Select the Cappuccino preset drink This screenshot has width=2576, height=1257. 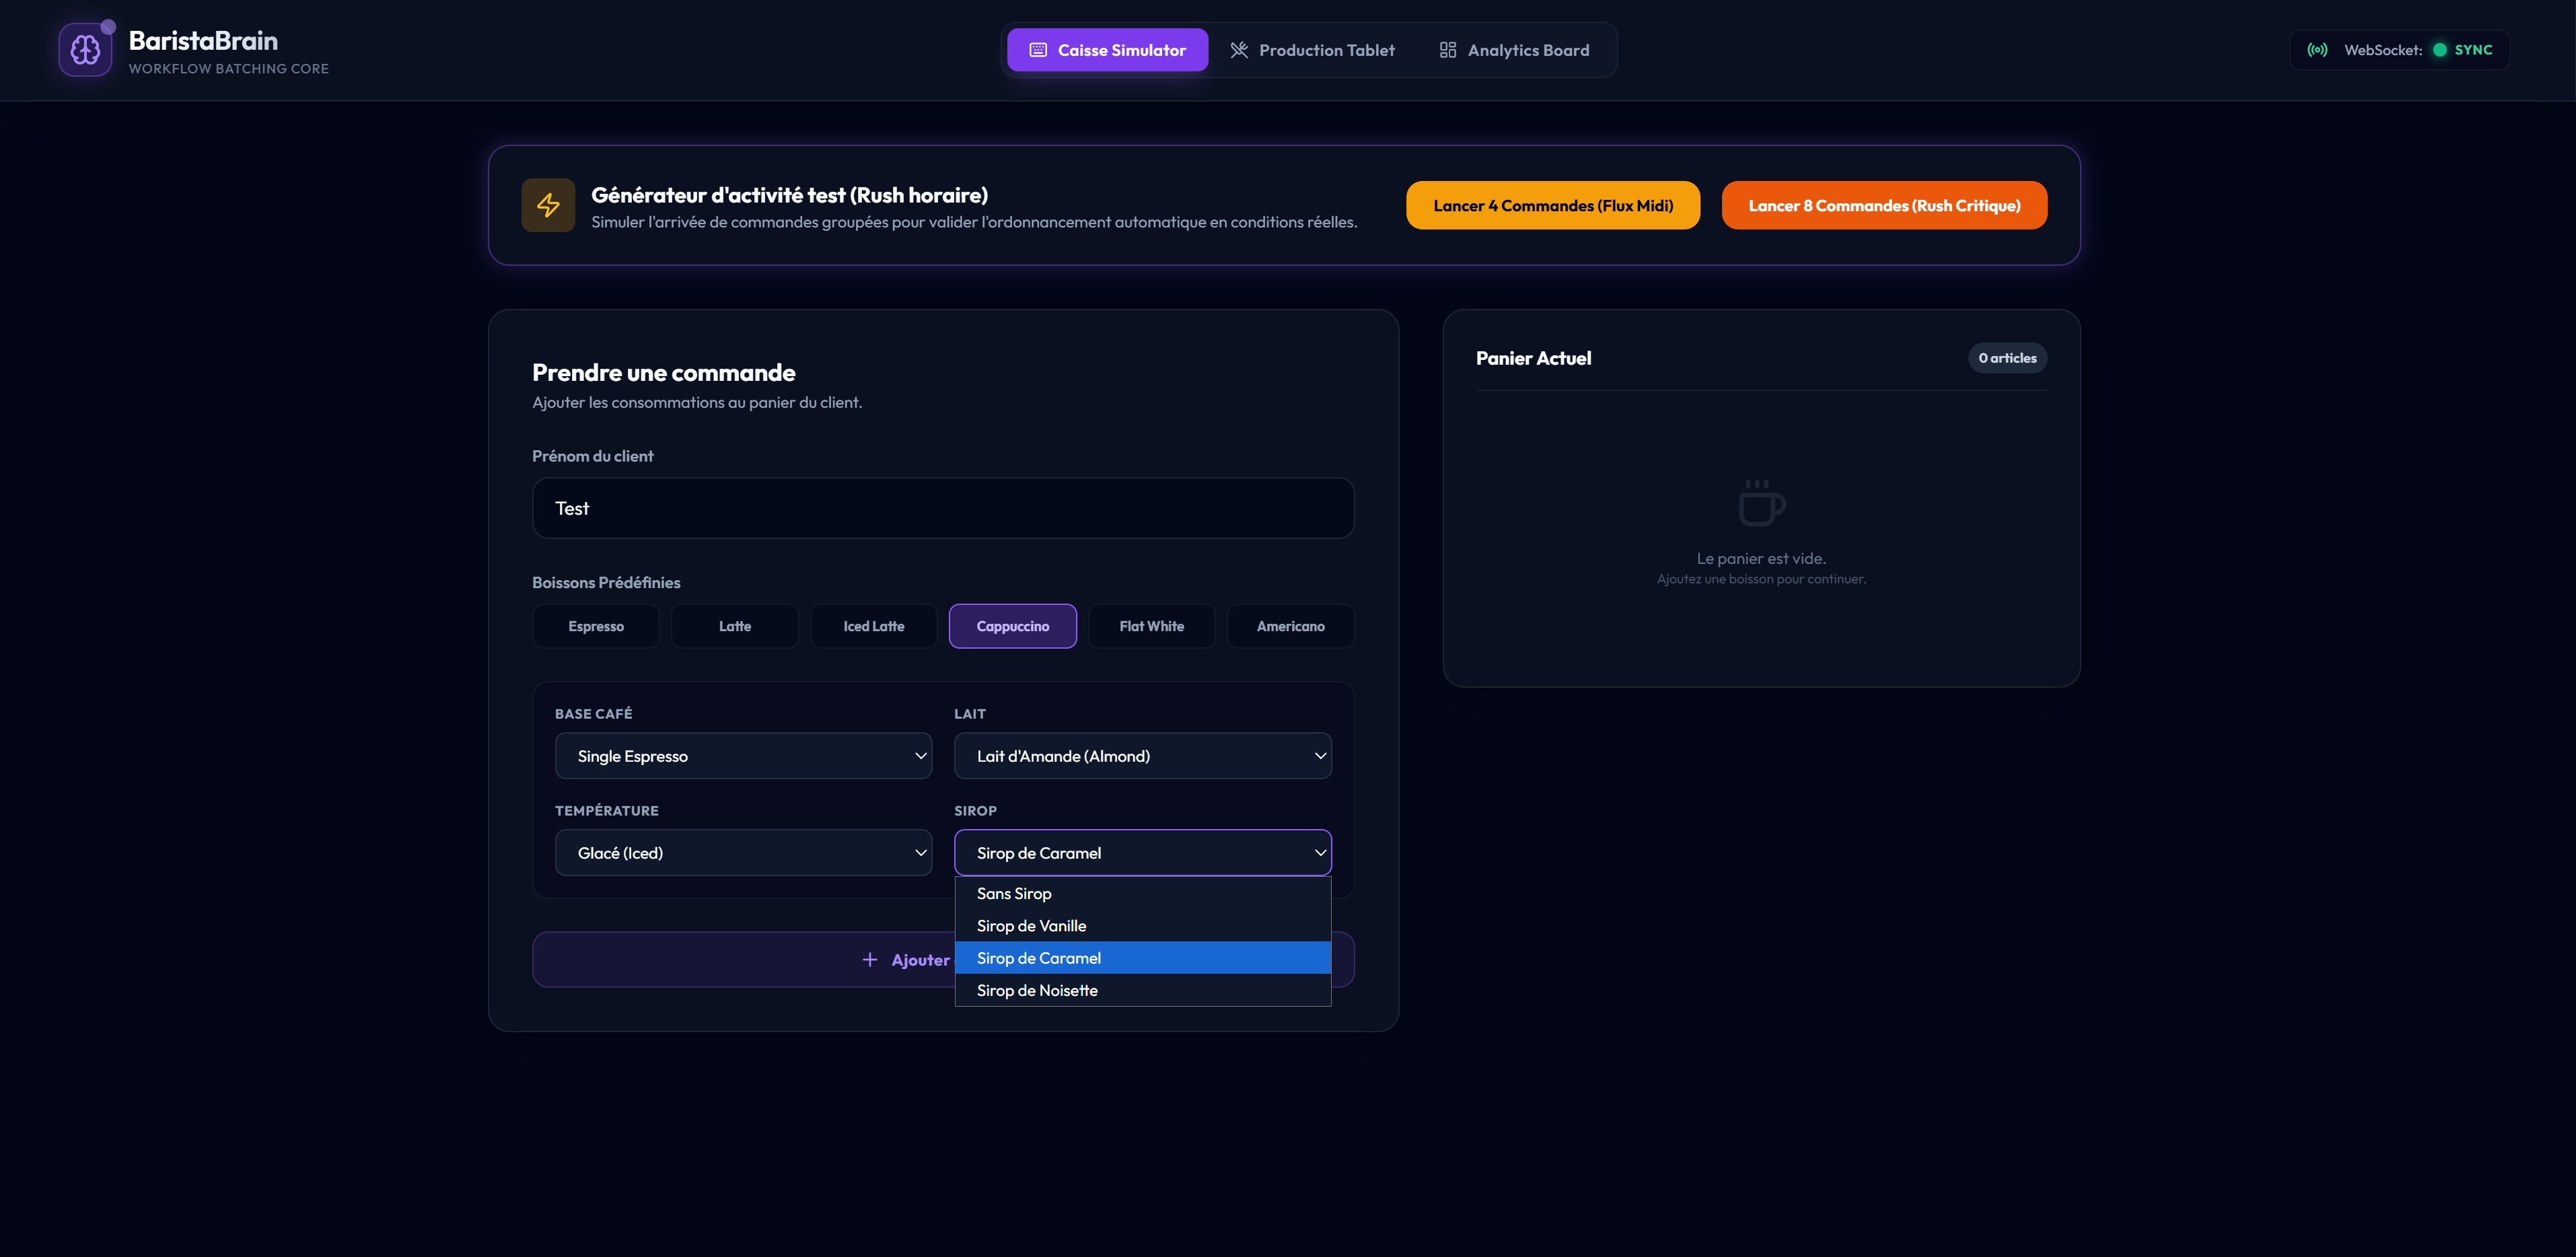click(x=1013, y=626)
